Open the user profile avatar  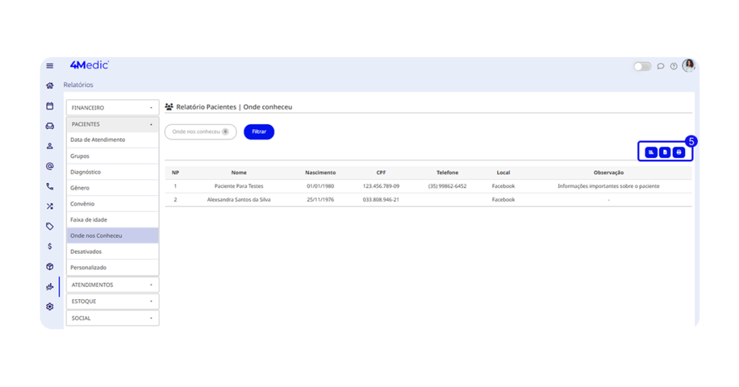pos(688,66)
